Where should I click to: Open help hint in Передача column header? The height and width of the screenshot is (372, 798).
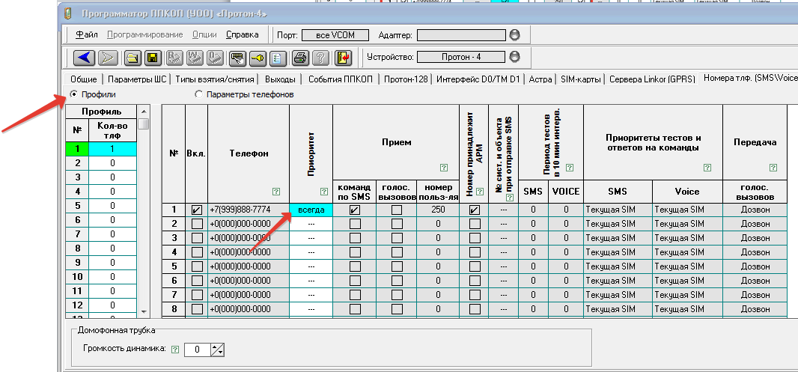coord(773,168)
